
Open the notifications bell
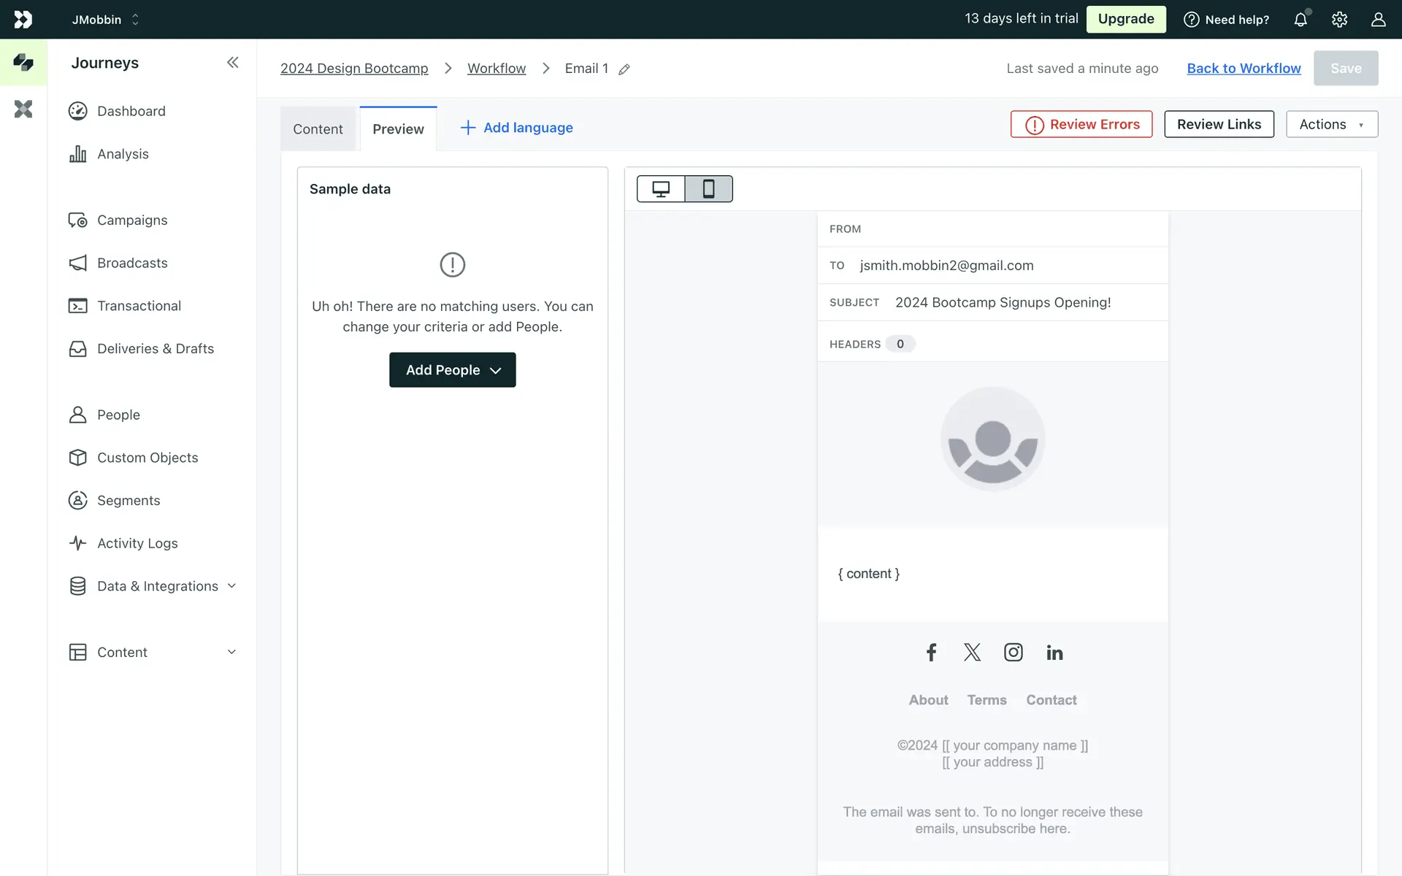click(1301, 20)
